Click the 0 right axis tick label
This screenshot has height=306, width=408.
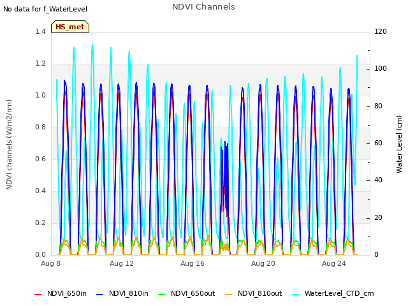(376, 255)
